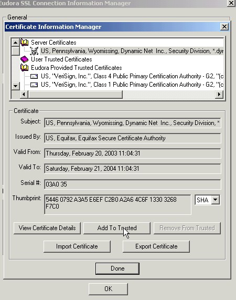Click the Server Certificates open book icon
The image size is (236, 300).
pos(25,42)
